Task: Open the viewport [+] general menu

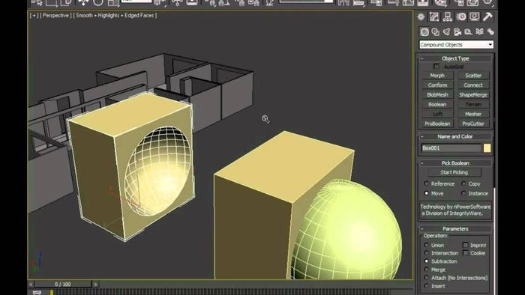Action: [x=34, y=16]
